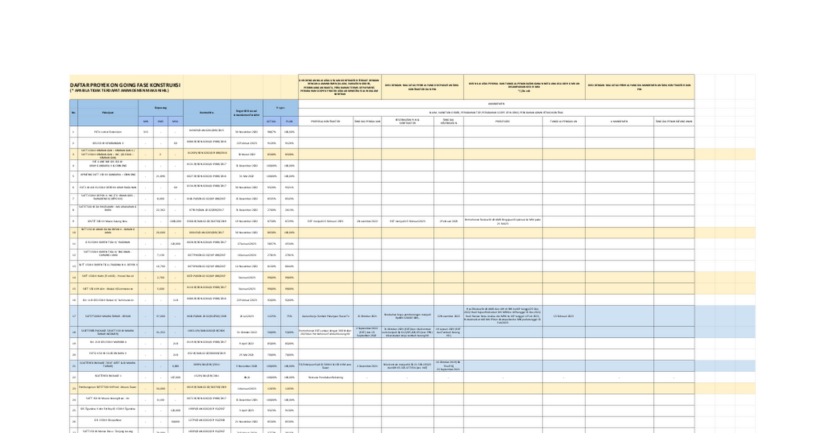Click the 'PROPOSAL KONTRAKTOR' column header
Viewport: 825px width, 433px height.
pyautogui.click(x=326, y=121)
